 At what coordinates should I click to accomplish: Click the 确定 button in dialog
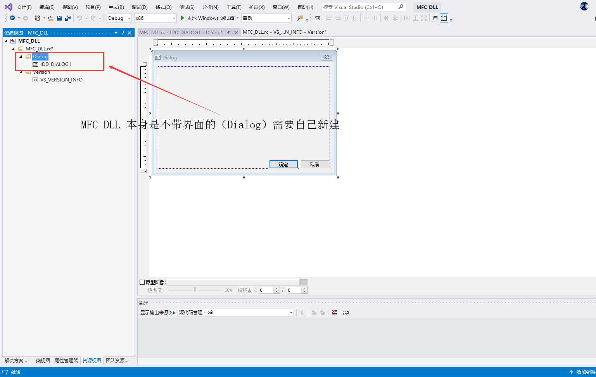tap(283, 164)
